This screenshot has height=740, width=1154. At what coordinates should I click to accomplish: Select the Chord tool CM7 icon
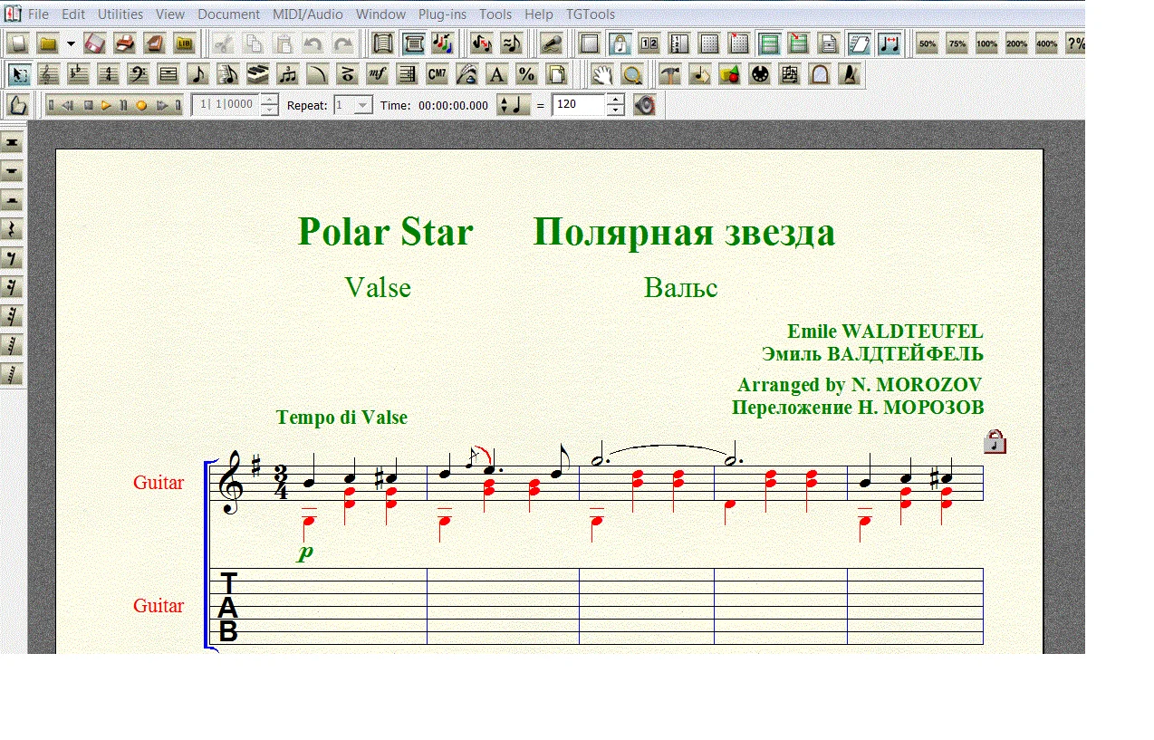(x=437, y=73)
